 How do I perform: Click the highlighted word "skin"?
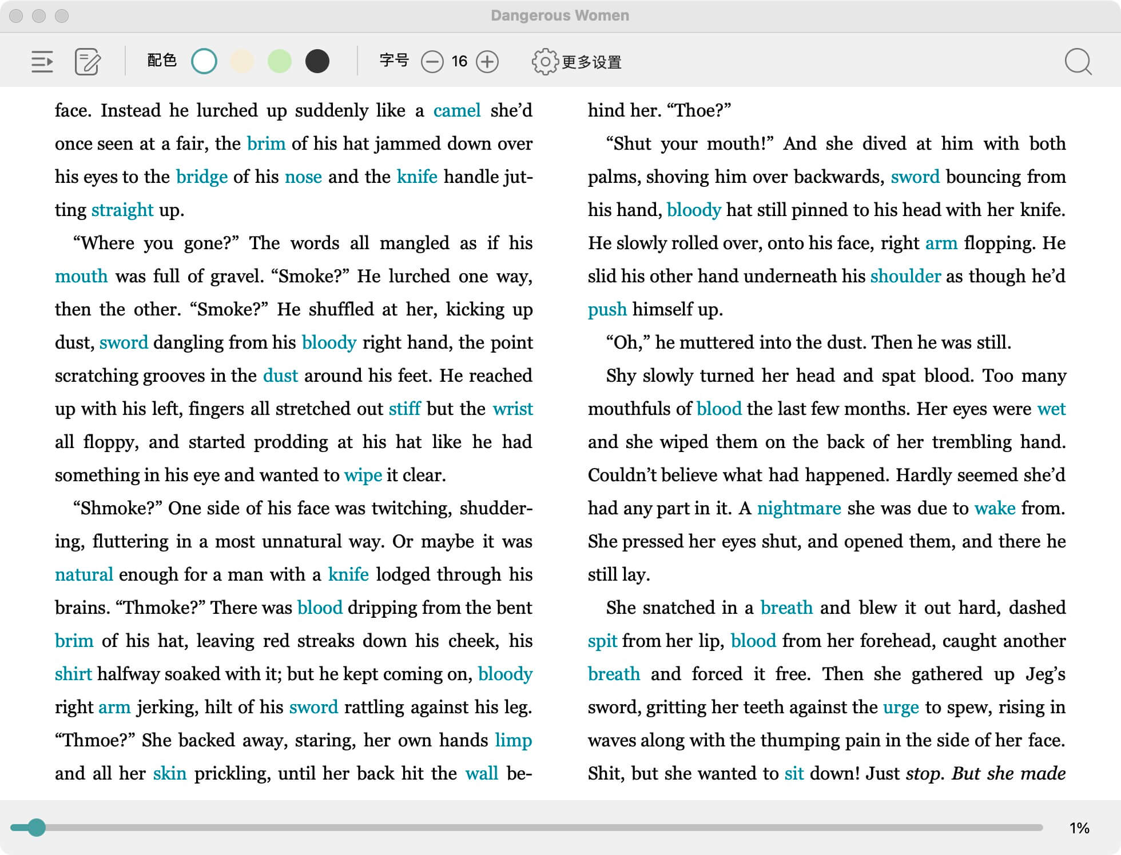pyautogui.click(x=170, y=773)
